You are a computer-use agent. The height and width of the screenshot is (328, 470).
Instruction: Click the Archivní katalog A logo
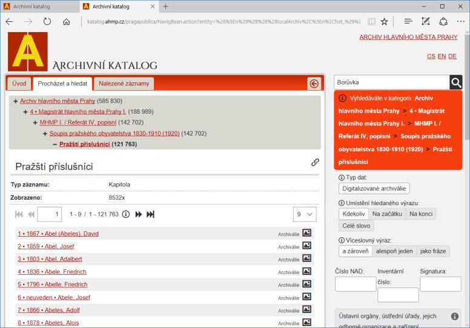[28, 51]
